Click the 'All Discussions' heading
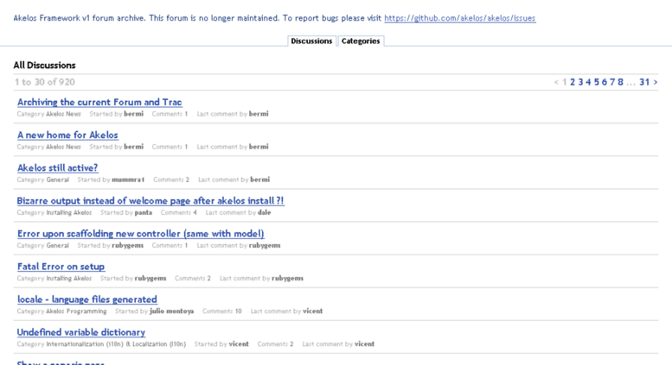Screen dimensions: 672x365 click(x=45, y=66)
